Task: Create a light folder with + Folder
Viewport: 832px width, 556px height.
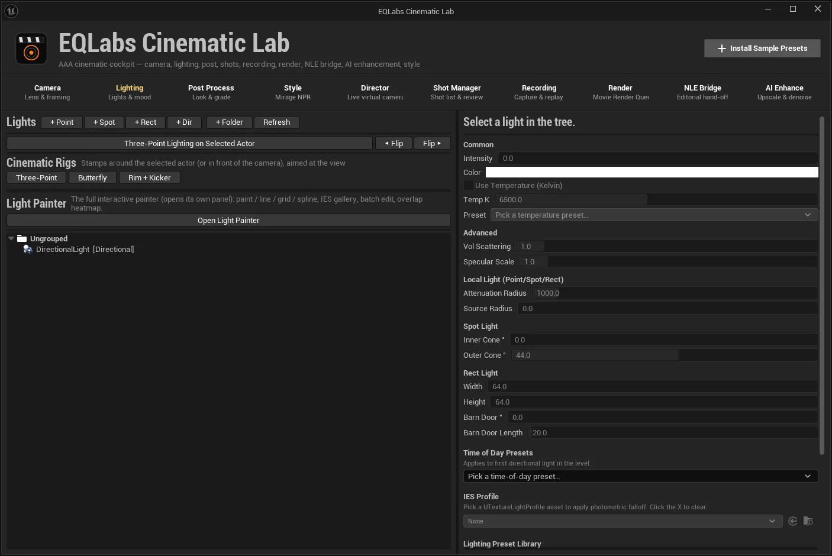Action: 230,122
